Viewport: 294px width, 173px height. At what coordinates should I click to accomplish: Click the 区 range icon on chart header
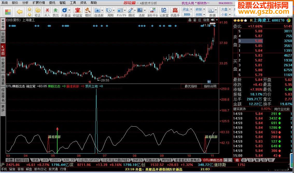[200, 20]
